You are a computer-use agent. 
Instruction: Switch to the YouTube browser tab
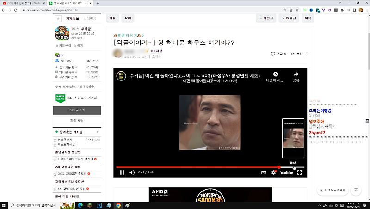[x=23, y=3]
